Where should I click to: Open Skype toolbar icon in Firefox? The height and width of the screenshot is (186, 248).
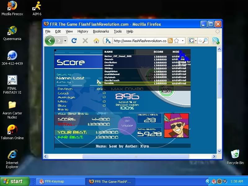(x=215, y=41)
